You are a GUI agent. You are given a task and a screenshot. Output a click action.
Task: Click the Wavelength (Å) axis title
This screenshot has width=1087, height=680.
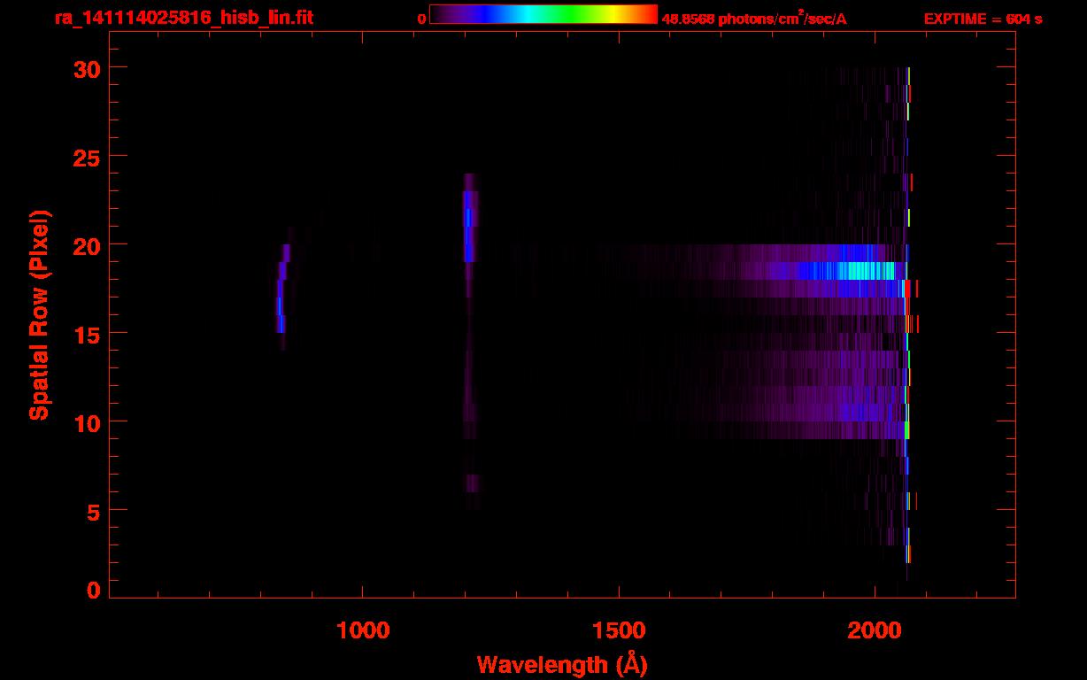click(562, 664)
